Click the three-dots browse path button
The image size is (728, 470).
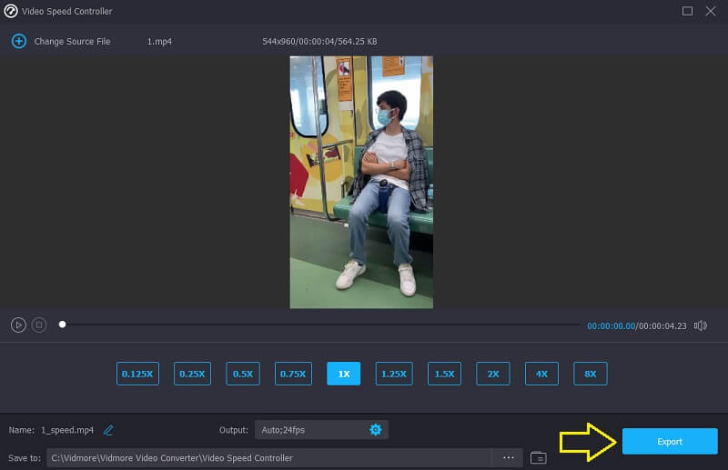pyautogui.click(x=508, y=457)
